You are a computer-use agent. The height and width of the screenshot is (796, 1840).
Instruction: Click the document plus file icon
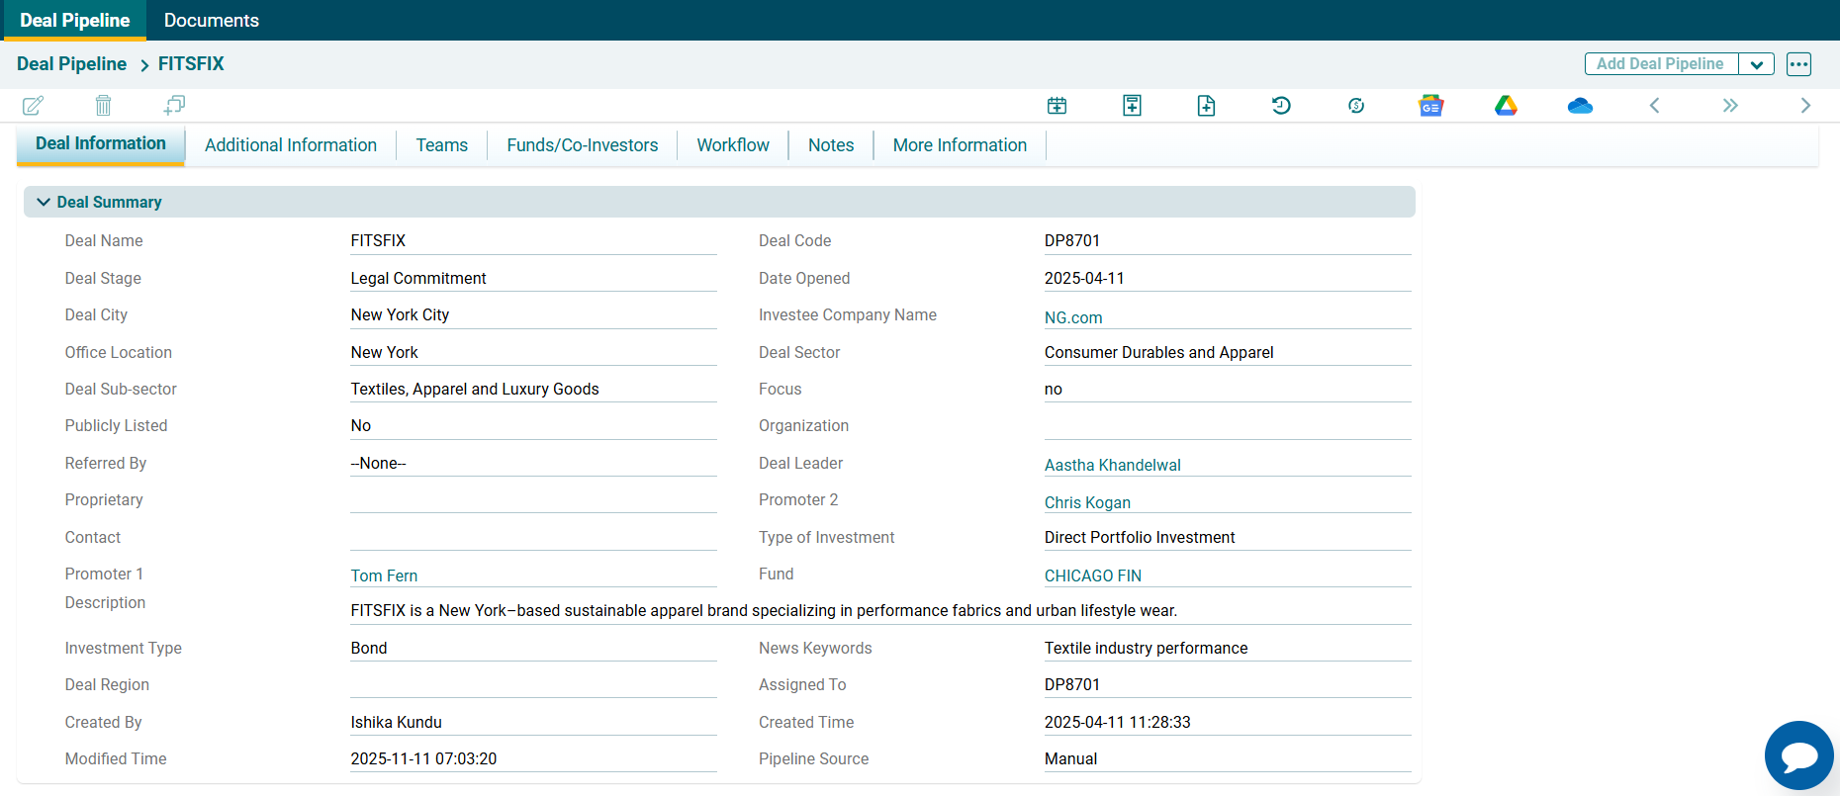1206,106
